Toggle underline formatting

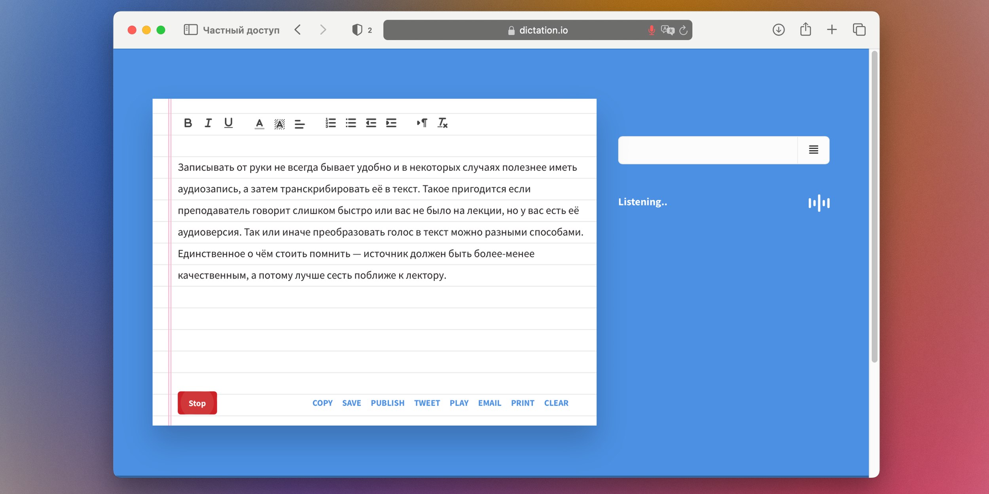228,123
